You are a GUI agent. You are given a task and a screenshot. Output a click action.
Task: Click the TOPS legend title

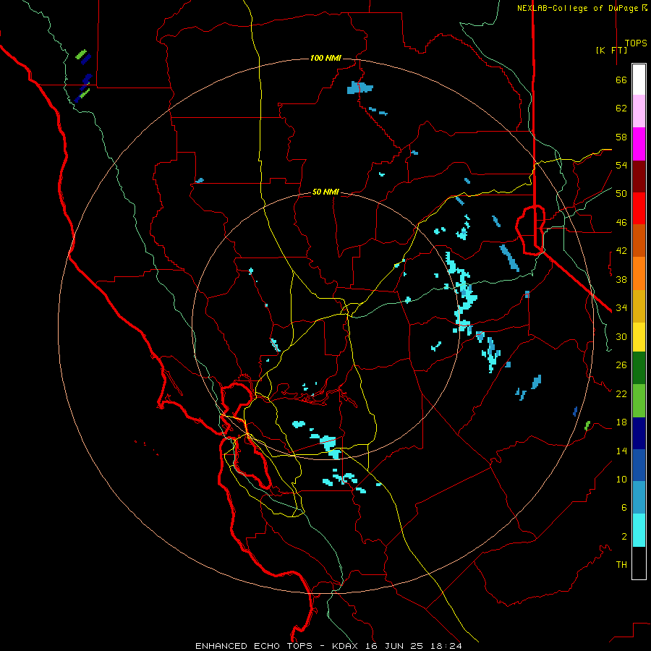click(x=636, y=43)
